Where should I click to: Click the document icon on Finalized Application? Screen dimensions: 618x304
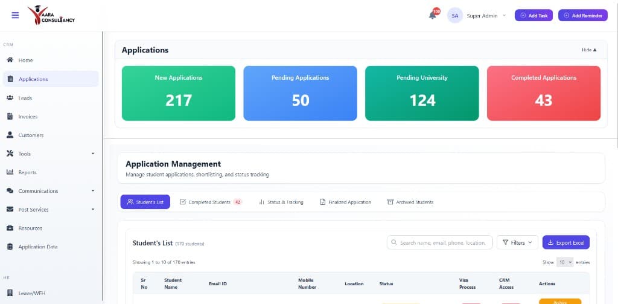[322, 202]
